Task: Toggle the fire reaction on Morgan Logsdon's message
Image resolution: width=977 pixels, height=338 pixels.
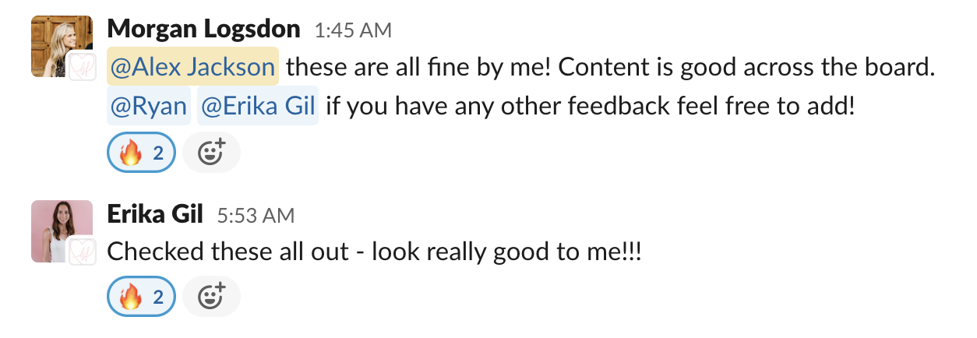Action: point(141,153)
